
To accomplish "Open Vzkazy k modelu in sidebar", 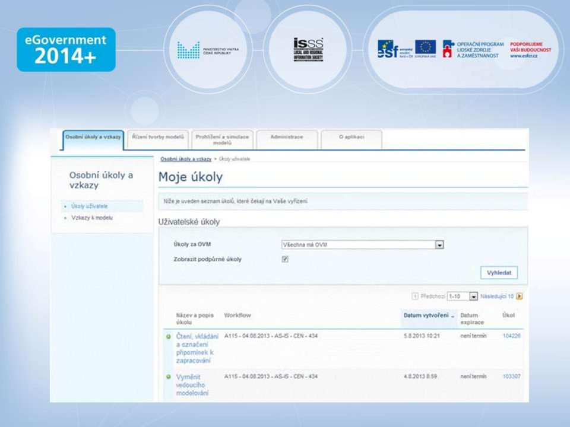I will 92,218.
